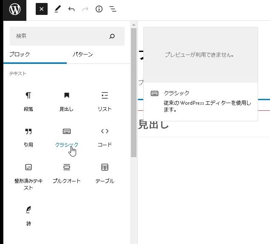Image resolution: width=270 pixels, height=244 pixels.
Task: Click the block search input field
Action: (x=60, y=37)
